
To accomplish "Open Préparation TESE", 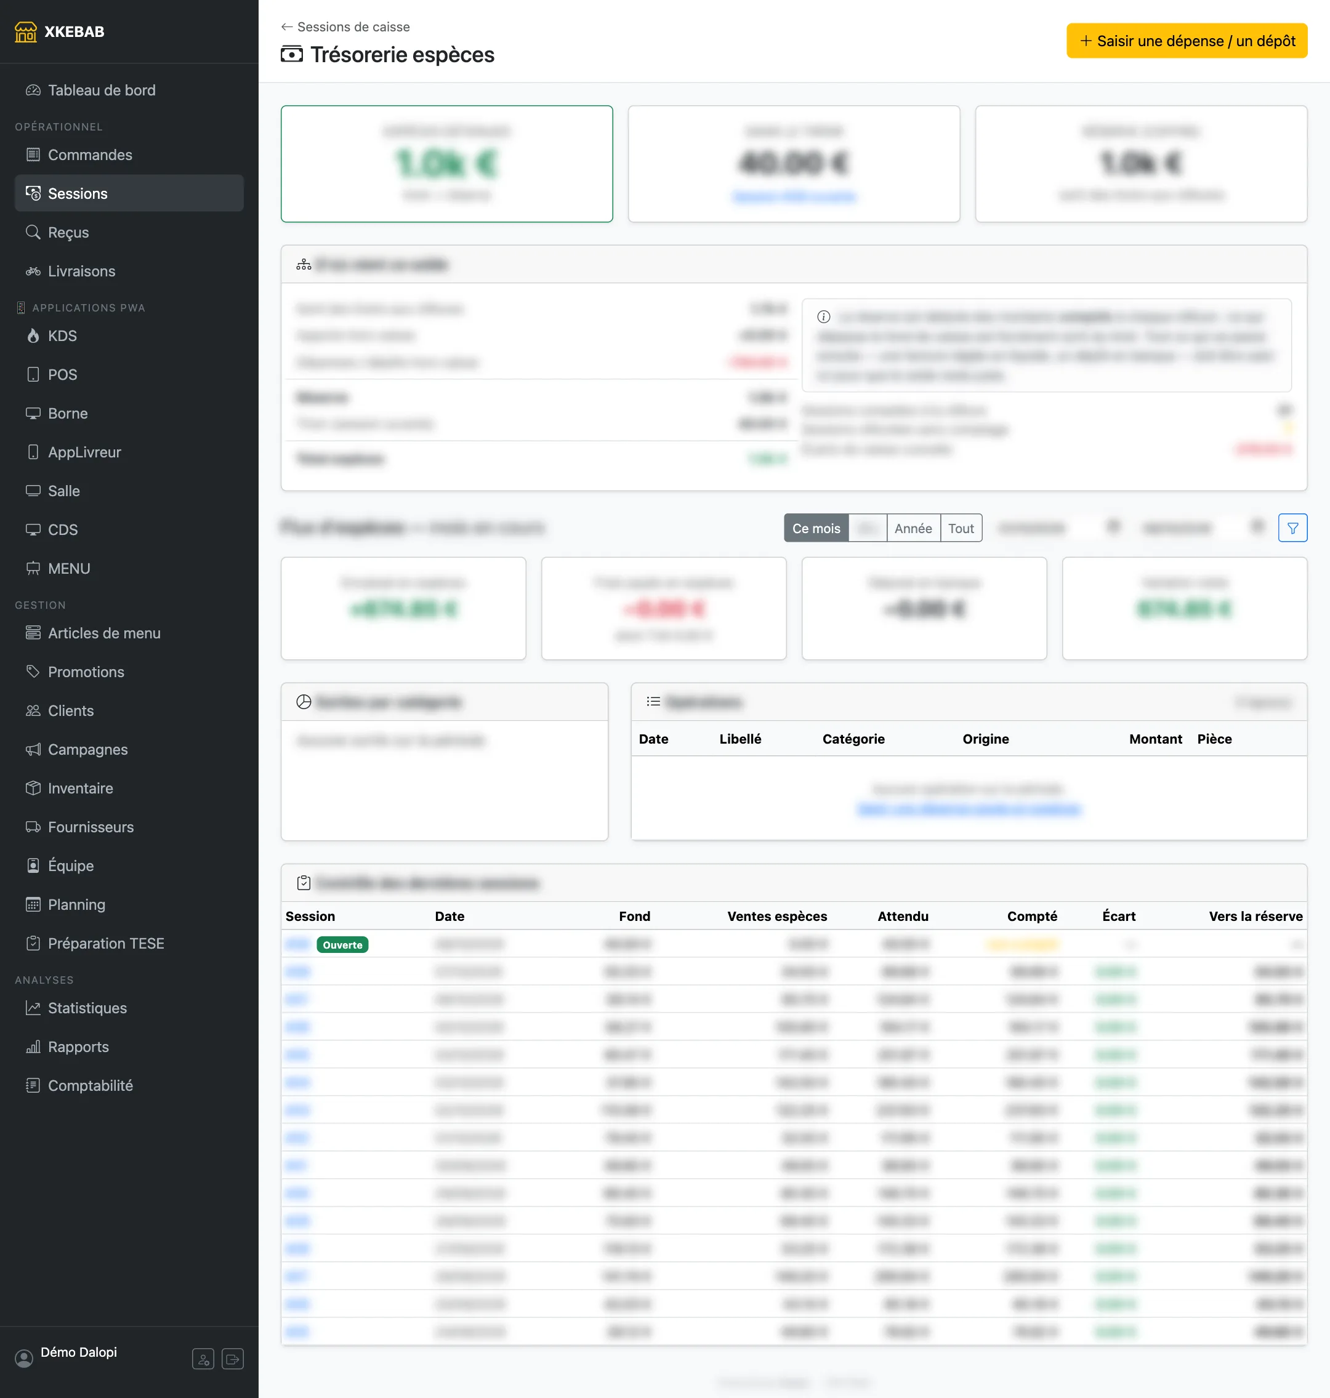I will (x=129, y=943).
